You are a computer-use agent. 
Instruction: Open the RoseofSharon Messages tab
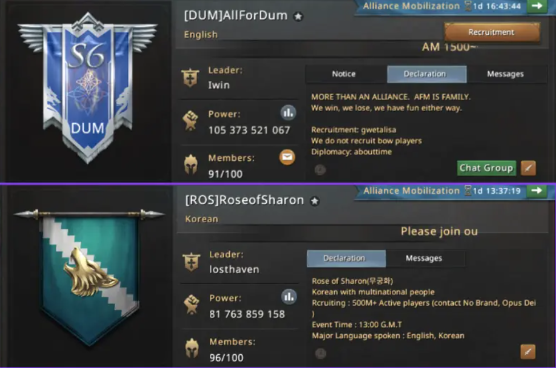pos(424,258)
